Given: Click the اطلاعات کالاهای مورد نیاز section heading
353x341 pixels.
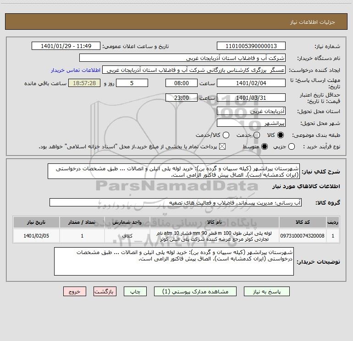Looking at the screenshot, I should click(306, 186).
